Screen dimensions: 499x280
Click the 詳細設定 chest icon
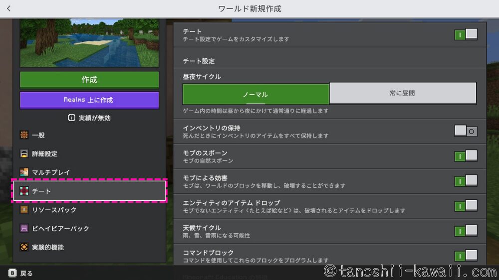point(24,153)
